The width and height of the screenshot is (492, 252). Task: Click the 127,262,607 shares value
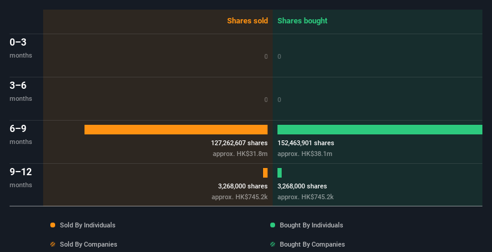coord(239,143)
